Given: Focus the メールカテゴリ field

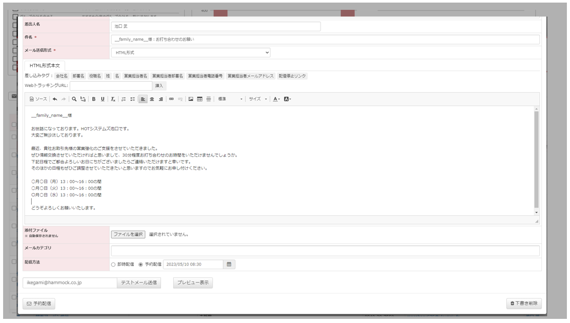Looking at the screenshot, I should click(325, 251).
